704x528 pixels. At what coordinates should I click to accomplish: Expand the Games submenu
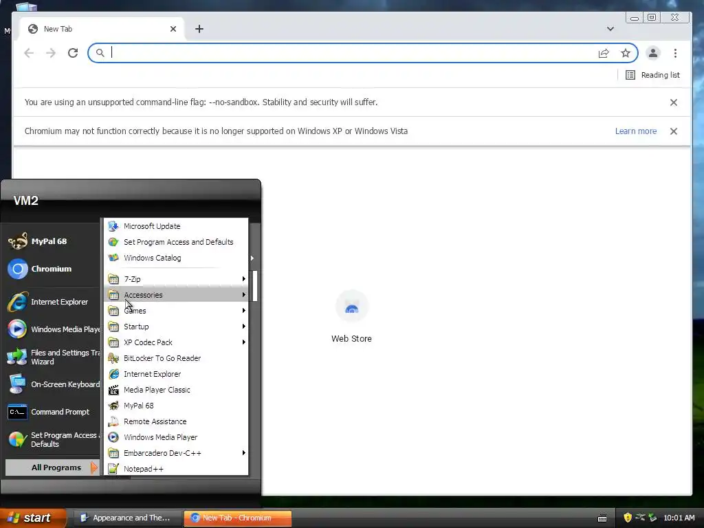pos(176,311)
